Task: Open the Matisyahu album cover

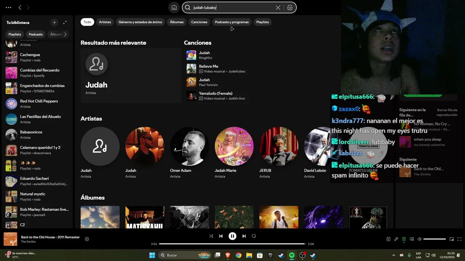Action: [x=145, y=217]
